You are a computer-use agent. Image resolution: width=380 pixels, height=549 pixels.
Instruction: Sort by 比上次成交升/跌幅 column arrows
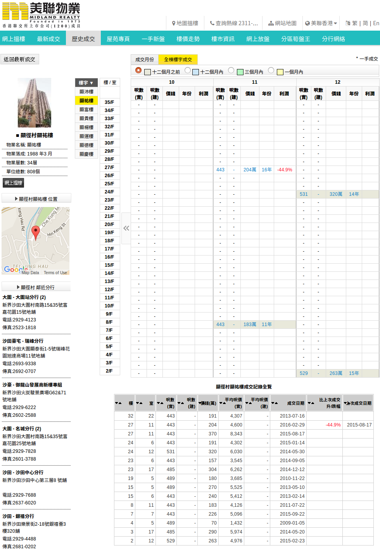(x=311, y=403)
